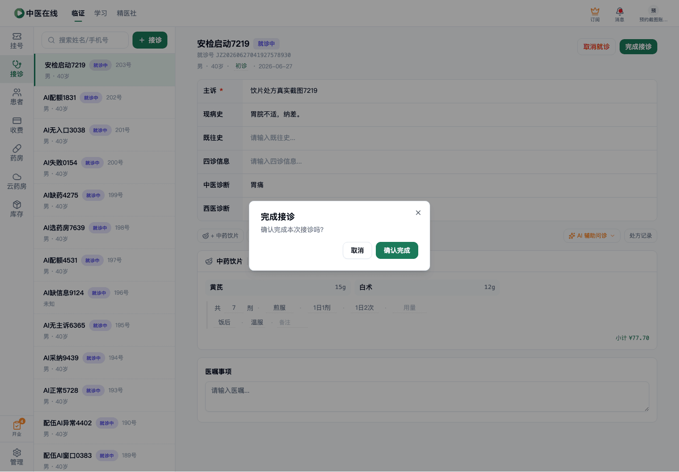
Task: Select patient AI采纳9439
Action: click(x=105, y=363)
